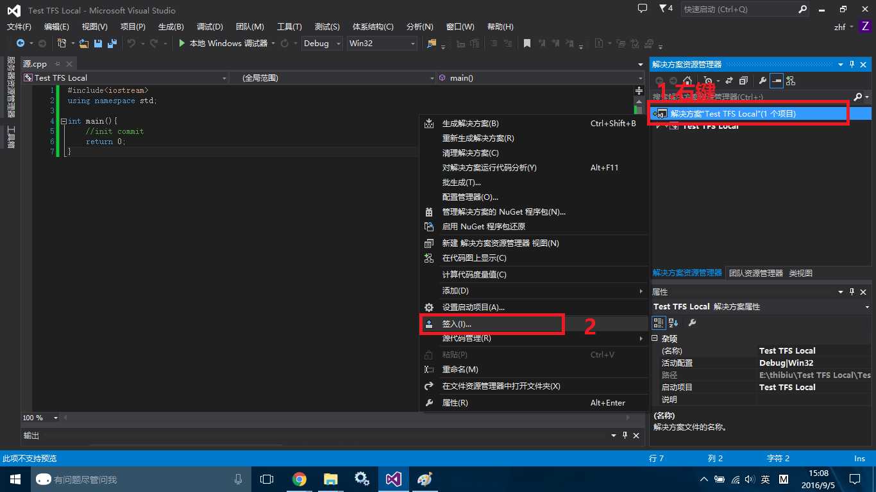Click the 启动项目 property row
Screen dimensions: 876x492
point(761,387)
